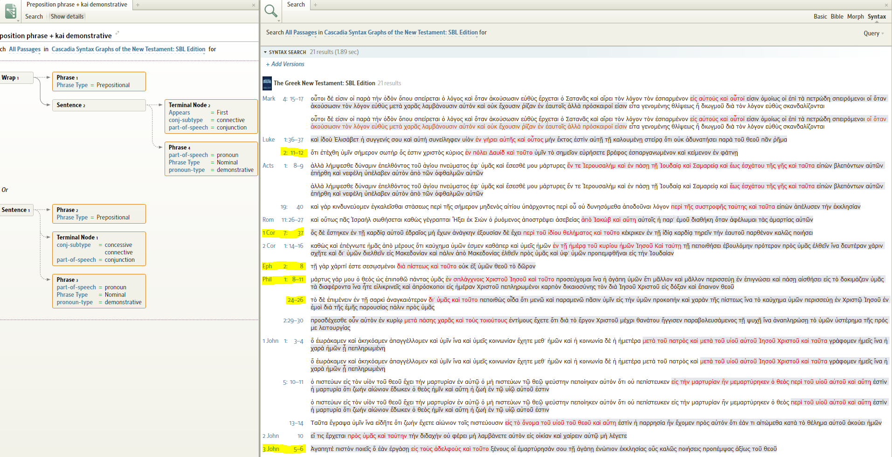The width and height of the screenshot is (892, 457).
Task: Open the Acts 1:8–9 result reference
Action: pyautogui.click(x=283, y=166)
